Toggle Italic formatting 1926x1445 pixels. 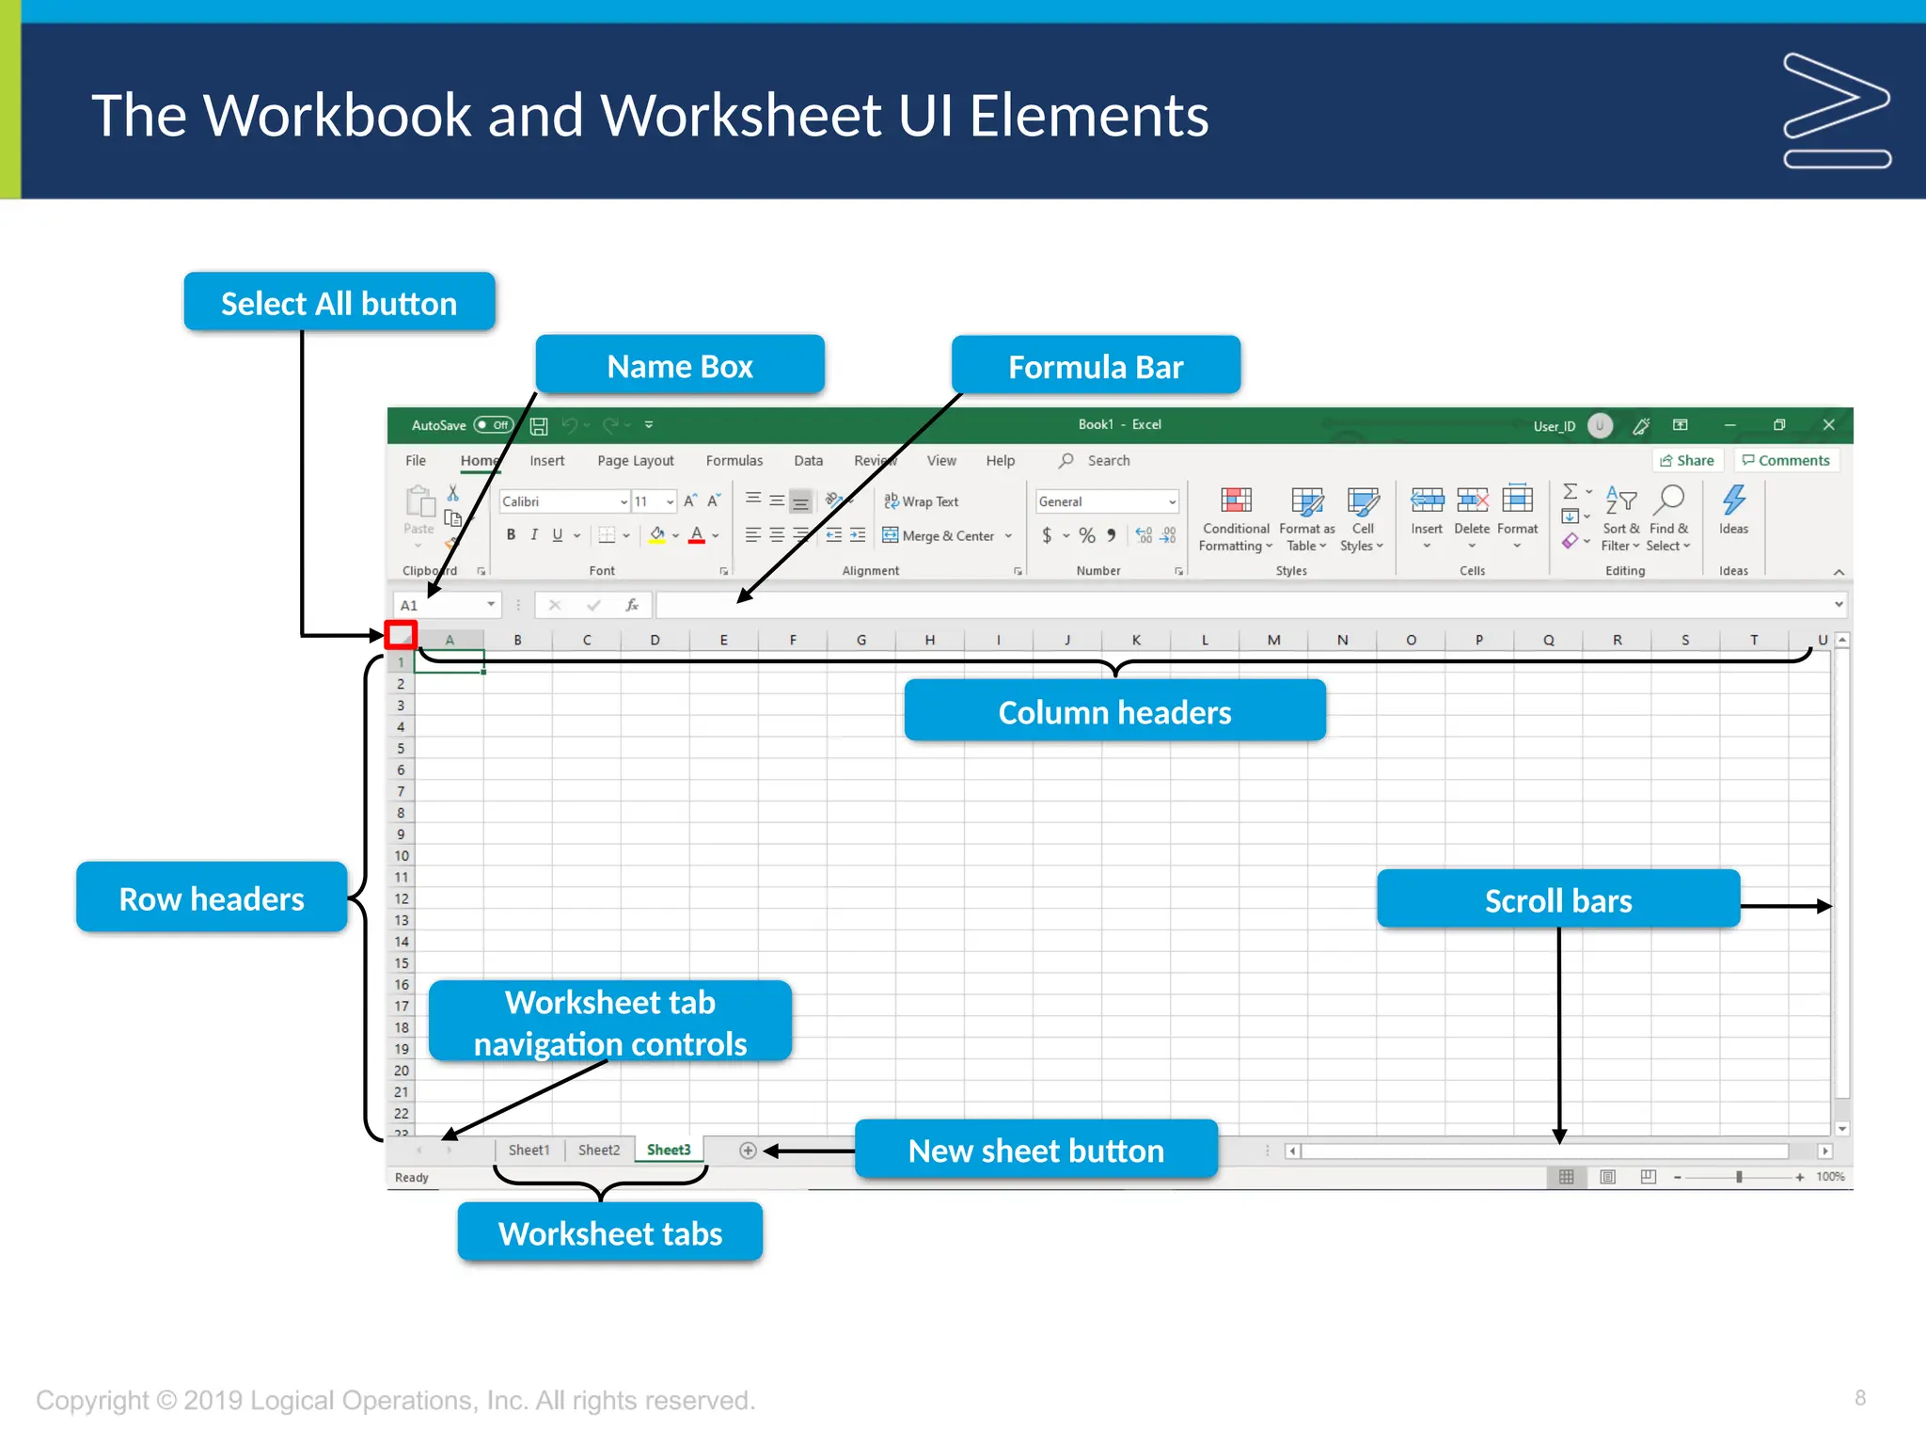(x=534, y=534)
